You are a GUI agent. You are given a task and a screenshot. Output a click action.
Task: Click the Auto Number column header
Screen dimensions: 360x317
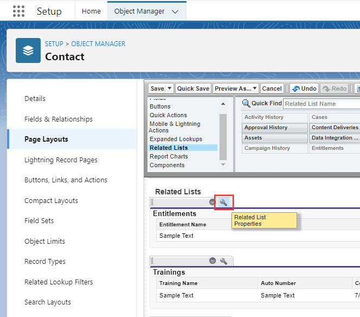[278, 283]
